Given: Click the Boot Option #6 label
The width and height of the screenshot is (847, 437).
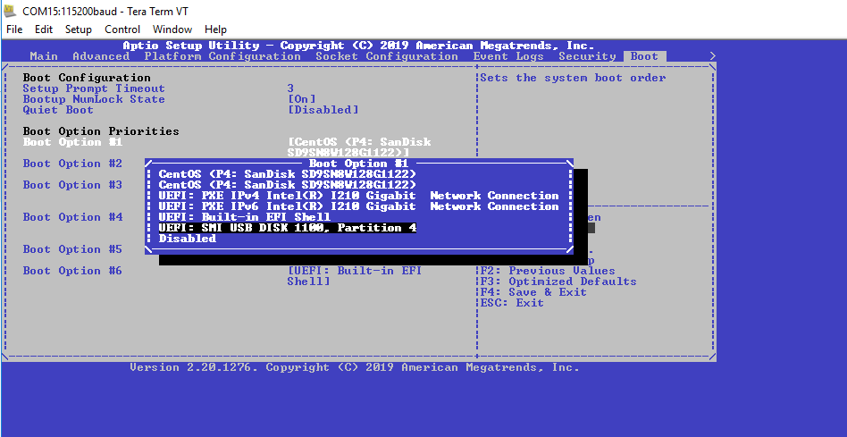Looking at the screenshot, I should pos(72,271).
